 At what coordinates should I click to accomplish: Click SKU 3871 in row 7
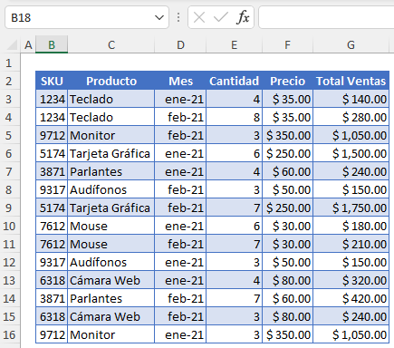pyautogui.click(x=52, y=171)
